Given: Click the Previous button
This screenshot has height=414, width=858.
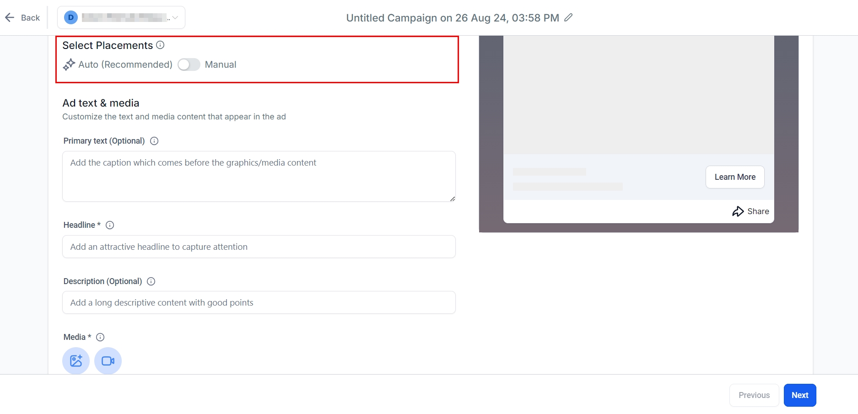Looking at the screenshot, I should tap(754, 395).
